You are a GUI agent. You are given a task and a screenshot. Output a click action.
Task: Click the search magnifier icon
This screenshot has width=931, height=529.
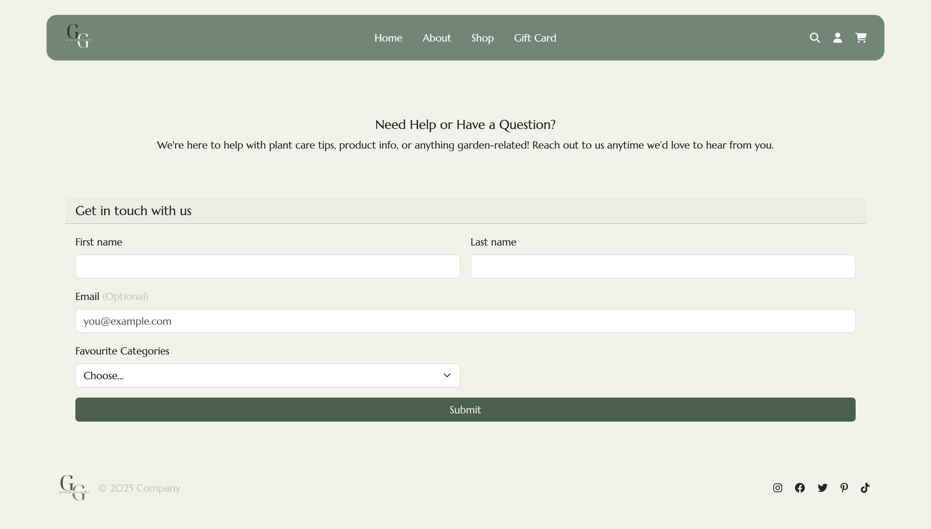coord(814,38)
